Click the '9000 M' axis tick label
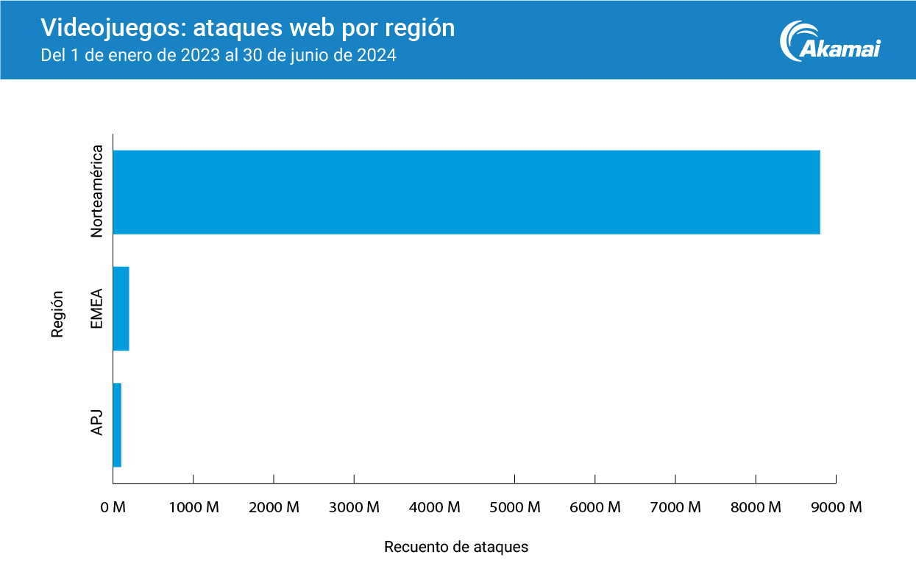This screenshot has height=588, width=916. point(836,507)
